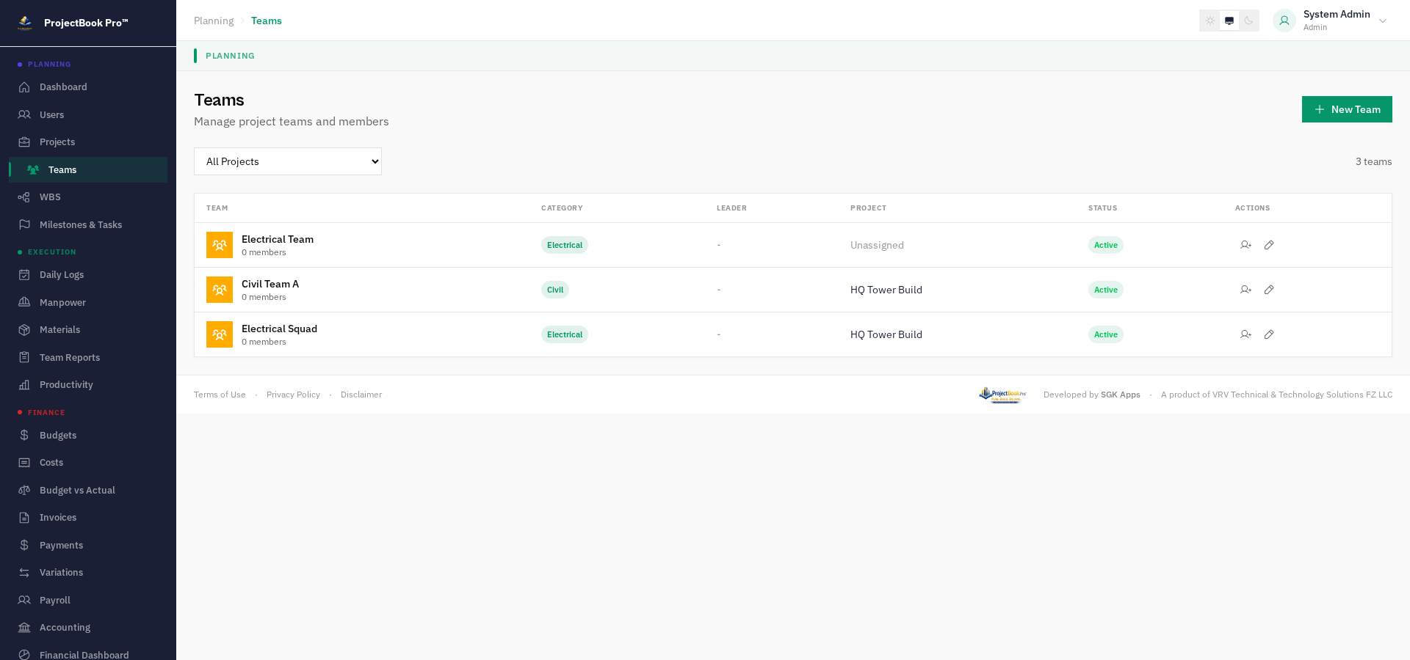Switch to light theme with sun icon

[x=1210, y=21]
